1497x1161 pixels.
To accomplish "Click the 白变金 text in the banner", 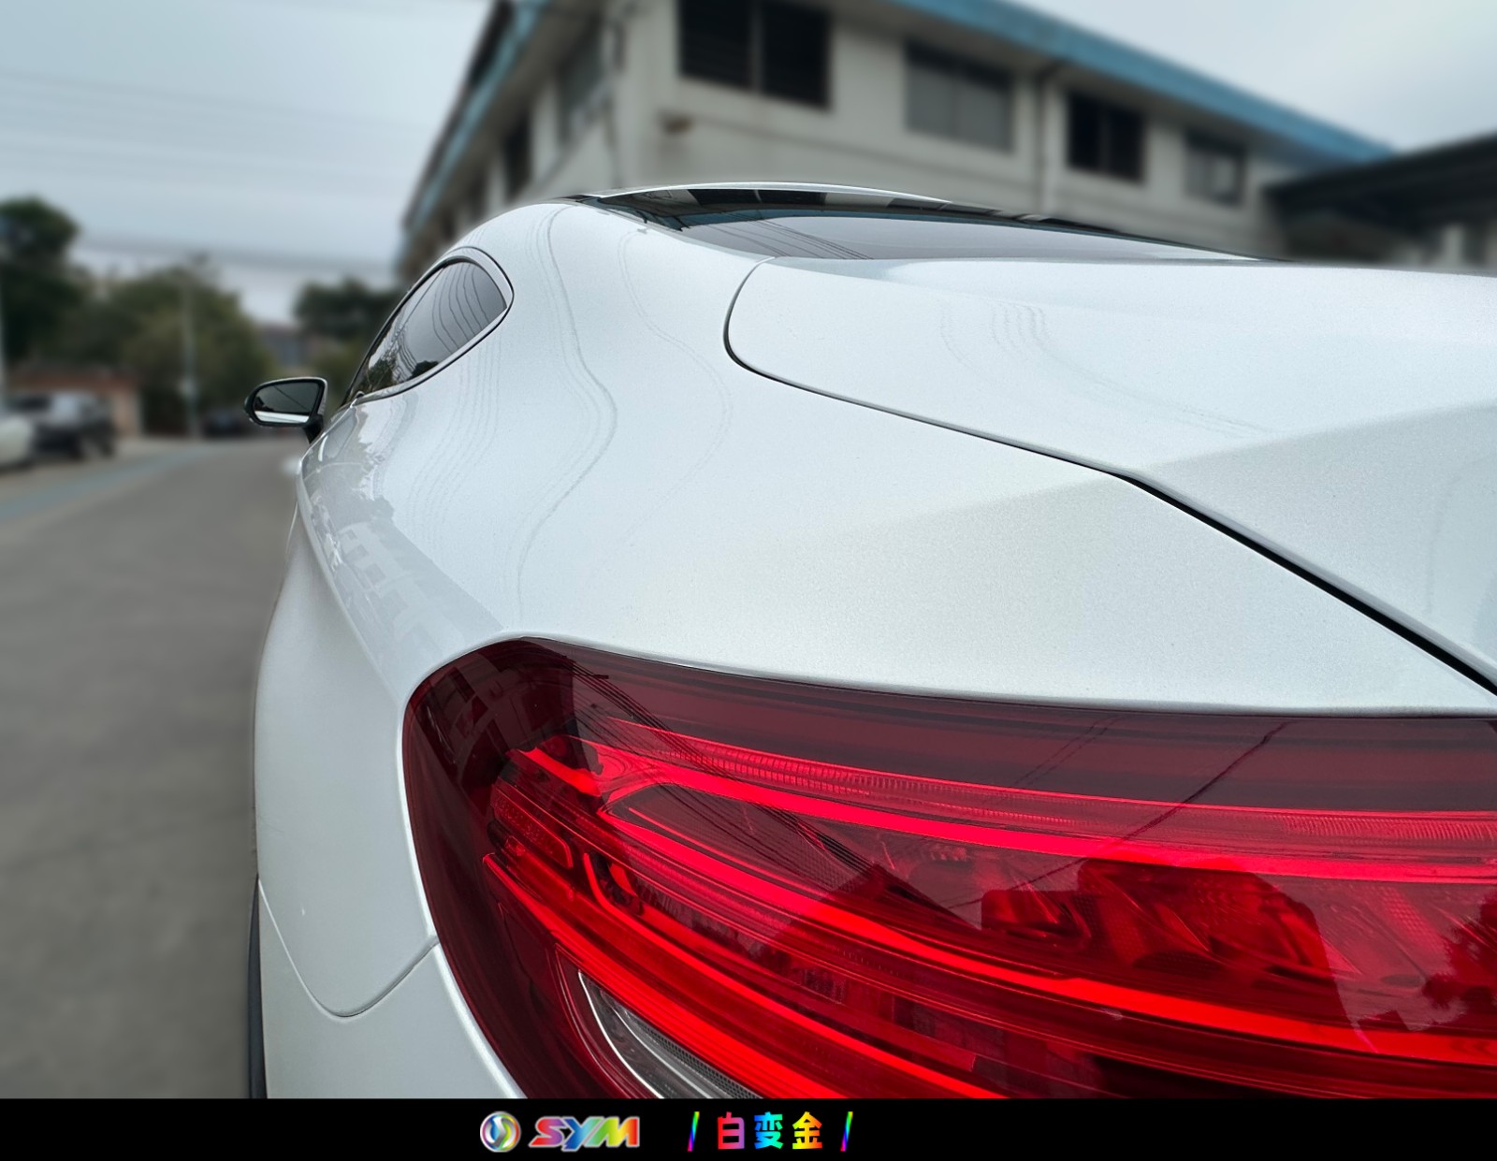I will [771, 1132].
